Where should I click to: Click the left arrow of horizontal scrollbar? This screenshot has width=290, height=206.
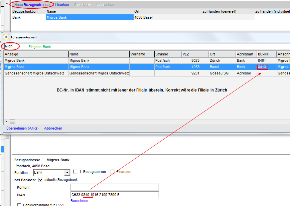6,122
